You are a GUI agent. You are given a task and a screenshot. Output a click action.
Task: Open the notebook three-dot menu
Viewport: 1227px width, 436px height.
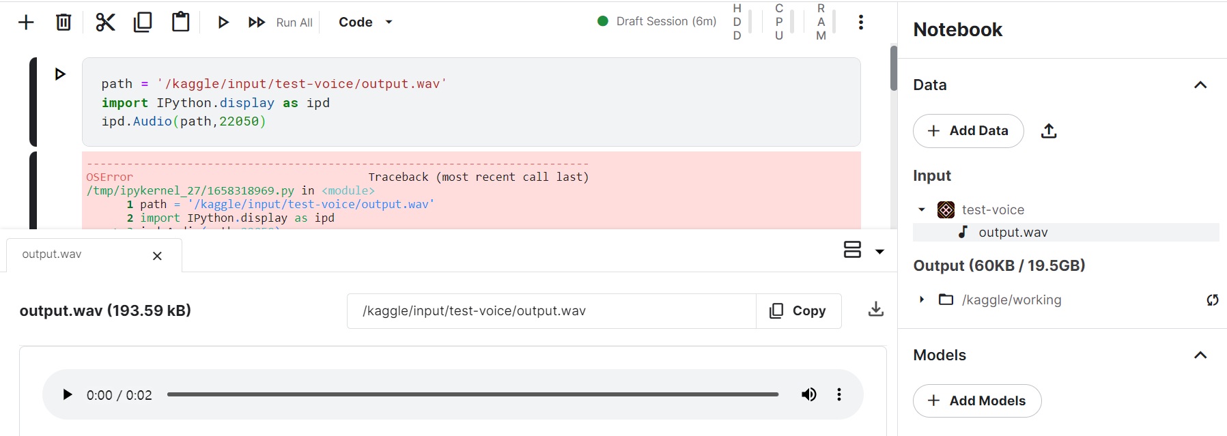click(x=860, y=23)
